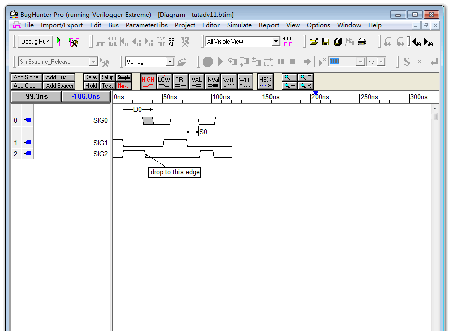Screen dimensions: 450x331
Task: Choose the TRI tristate waveform button
Action: click(180, 81)
